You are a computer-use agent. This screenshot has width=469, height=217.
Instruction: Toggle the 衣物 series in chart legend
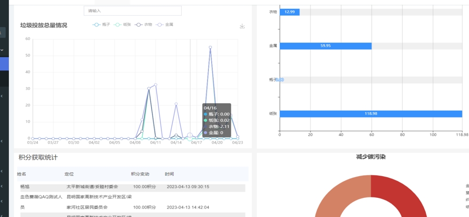click(x=143, y=25)
